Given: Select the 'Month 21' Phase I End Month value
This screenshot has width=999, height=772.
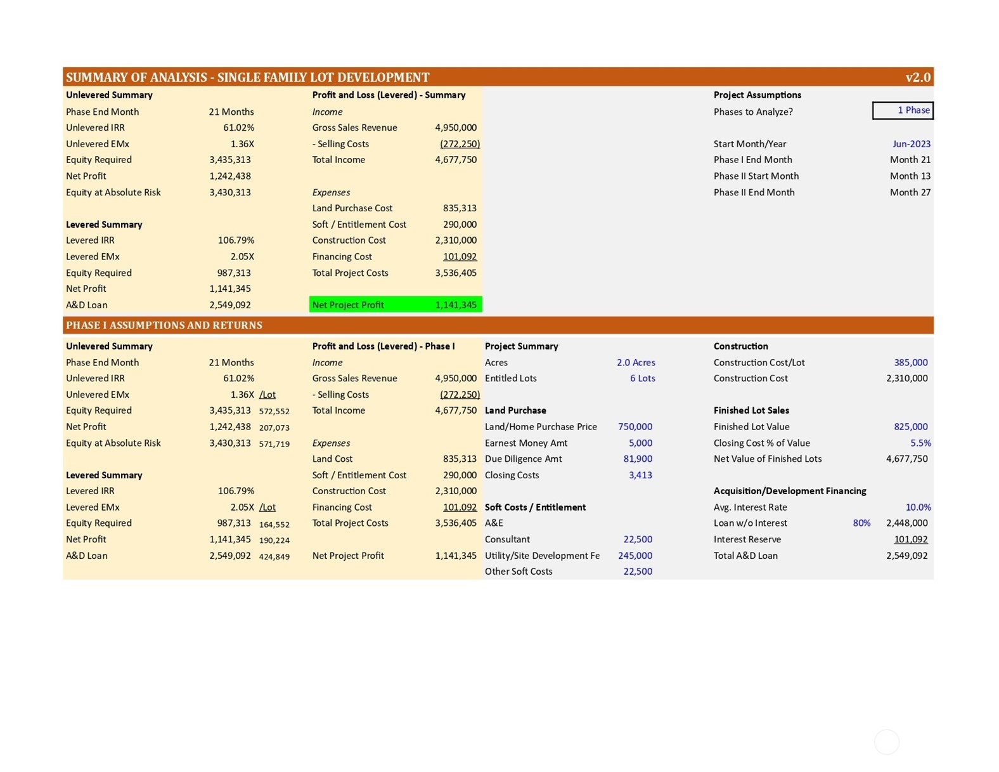Looking at the screenshot, I should (x=910, y=160).
